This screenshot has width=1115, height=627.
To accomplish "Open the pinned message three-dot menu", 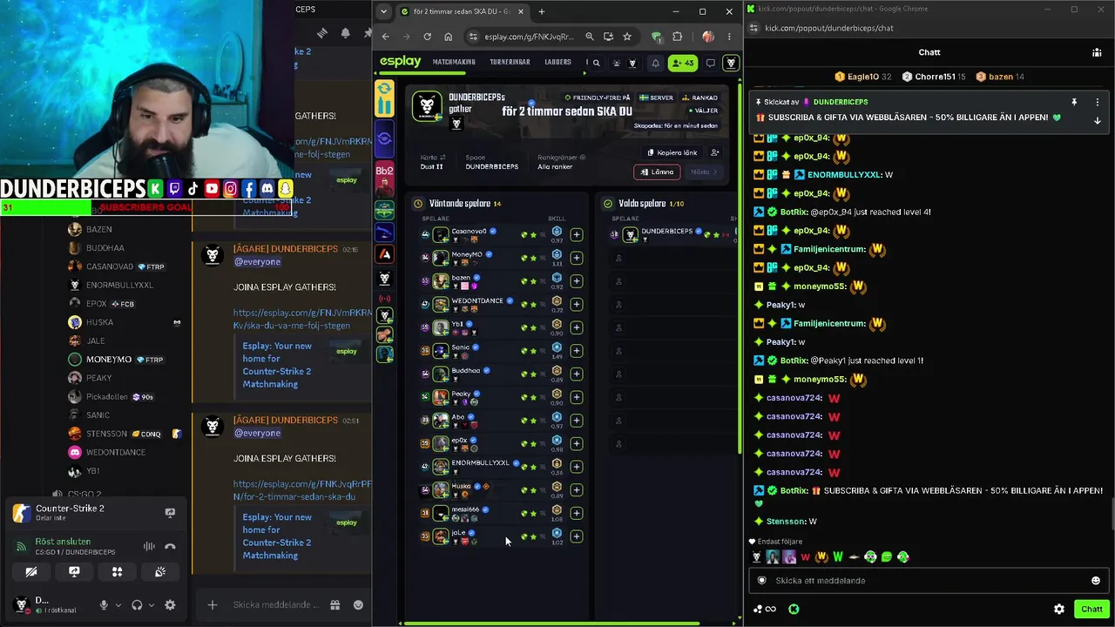I will pyautogui.click(x=1098, y=102).
